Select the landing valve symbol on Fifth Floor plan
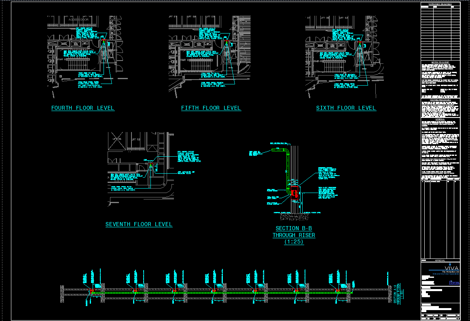This screenshot has height=321, width=470. [226, 41]
